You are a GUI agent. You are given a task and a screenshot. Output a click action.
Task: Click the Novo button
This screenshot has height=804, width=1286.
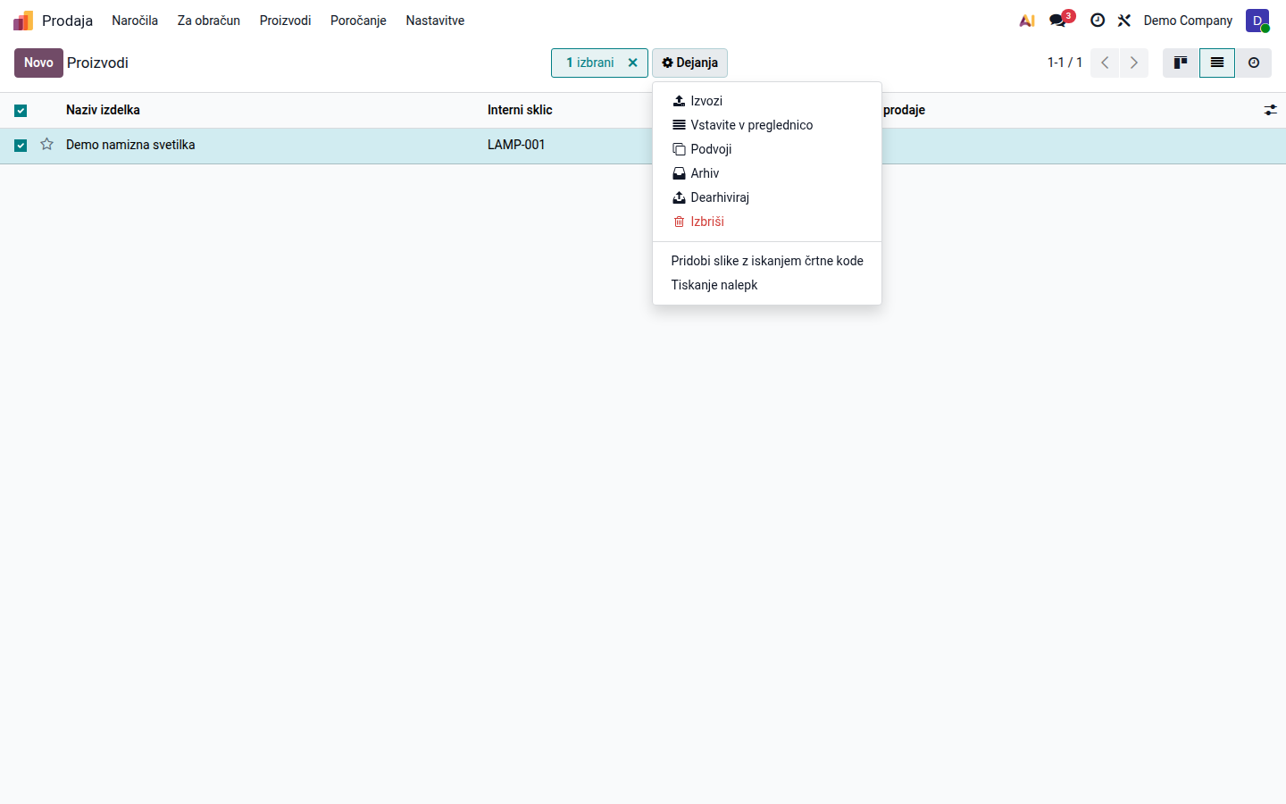[x=38, y=63]
